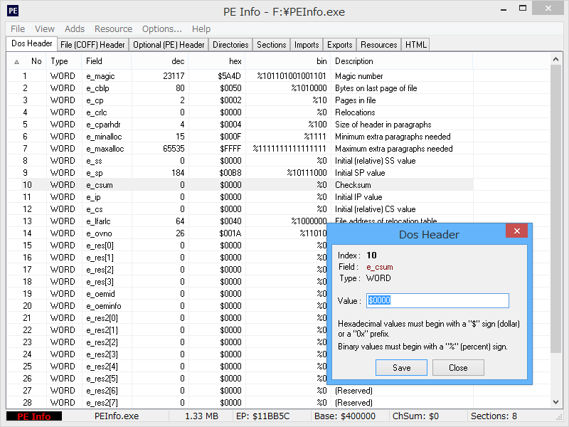Sort by the Field column header
569x427 pixels.
[106, 61]
